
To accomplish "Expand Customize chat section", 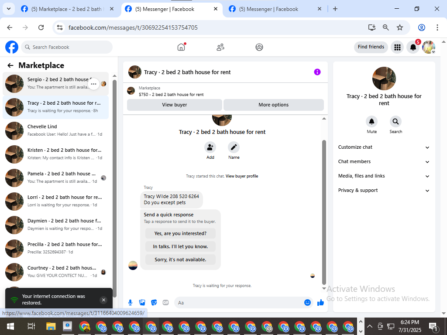I will [x=384, y=147].
